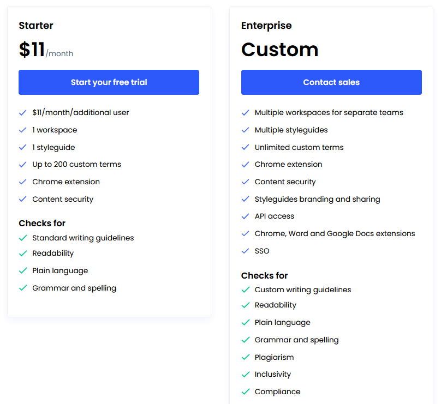Click the checkmark beside API access
This screenshot has height=404, width=441.
pos(245,216)
